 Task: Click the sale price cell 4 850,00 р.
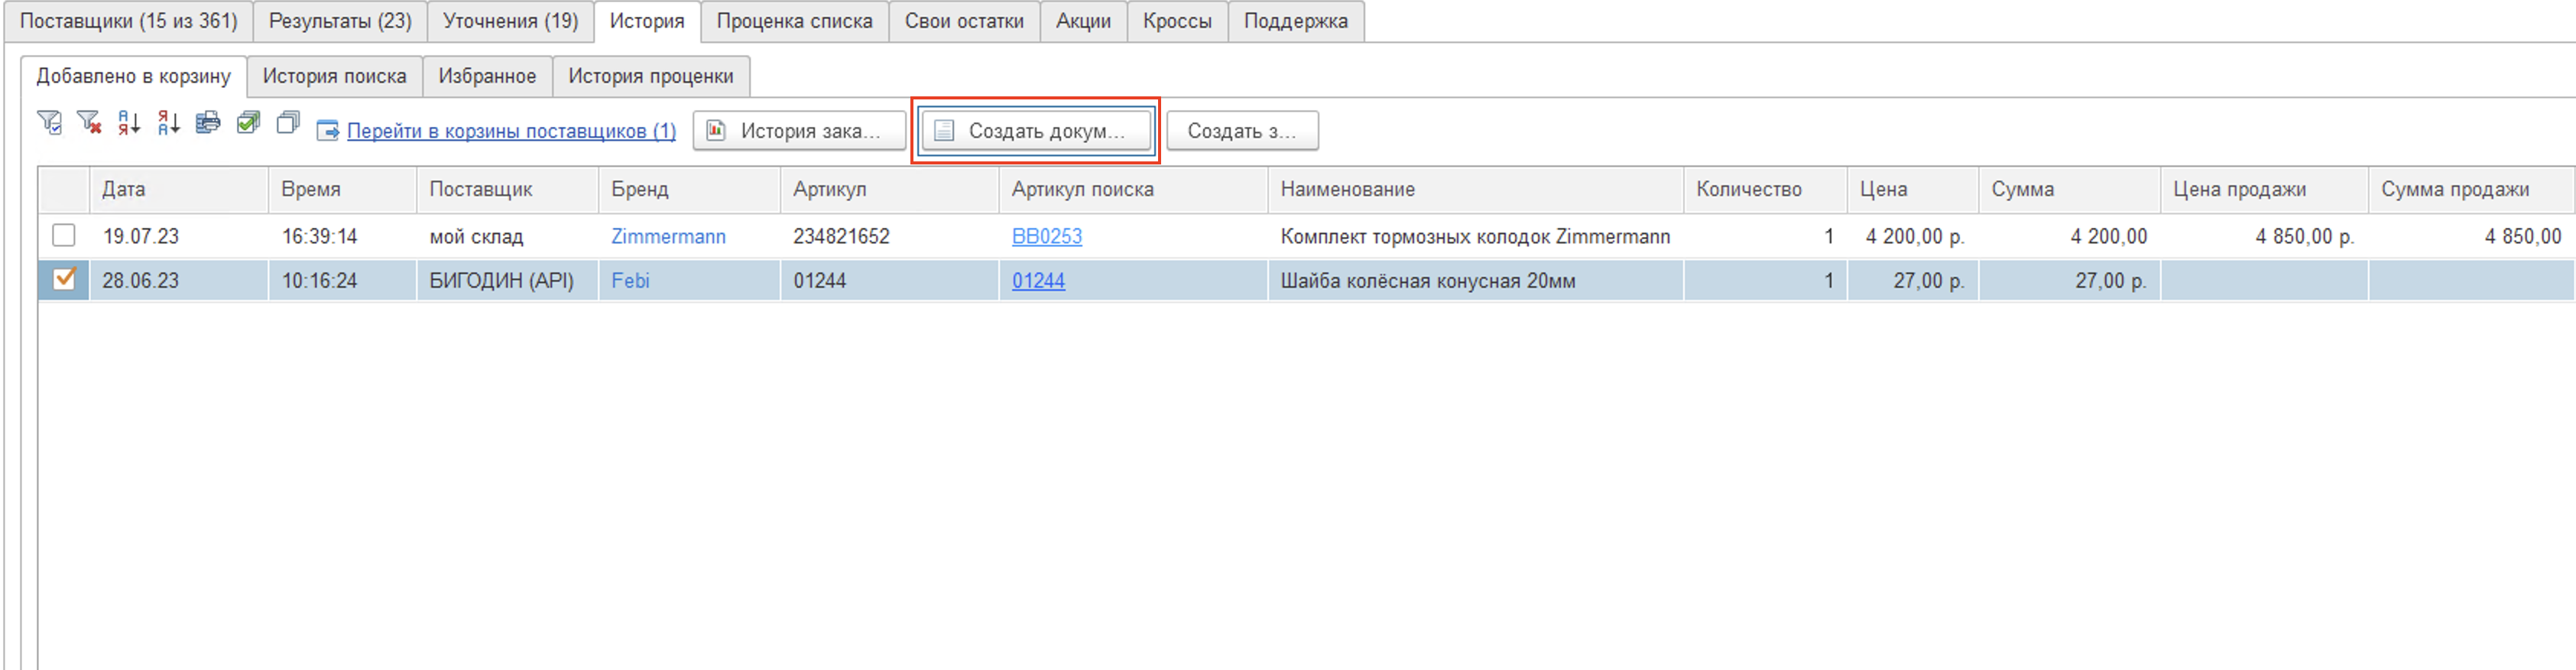(2264, 236)
